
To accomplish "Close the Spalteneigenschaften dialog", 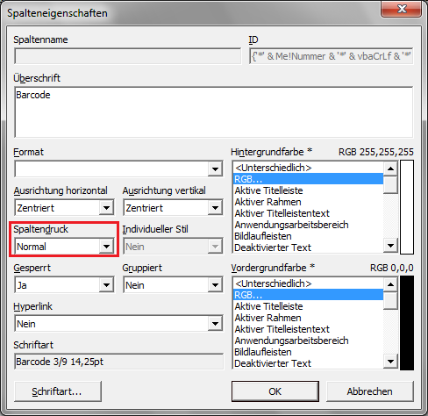I will point(402,9).
